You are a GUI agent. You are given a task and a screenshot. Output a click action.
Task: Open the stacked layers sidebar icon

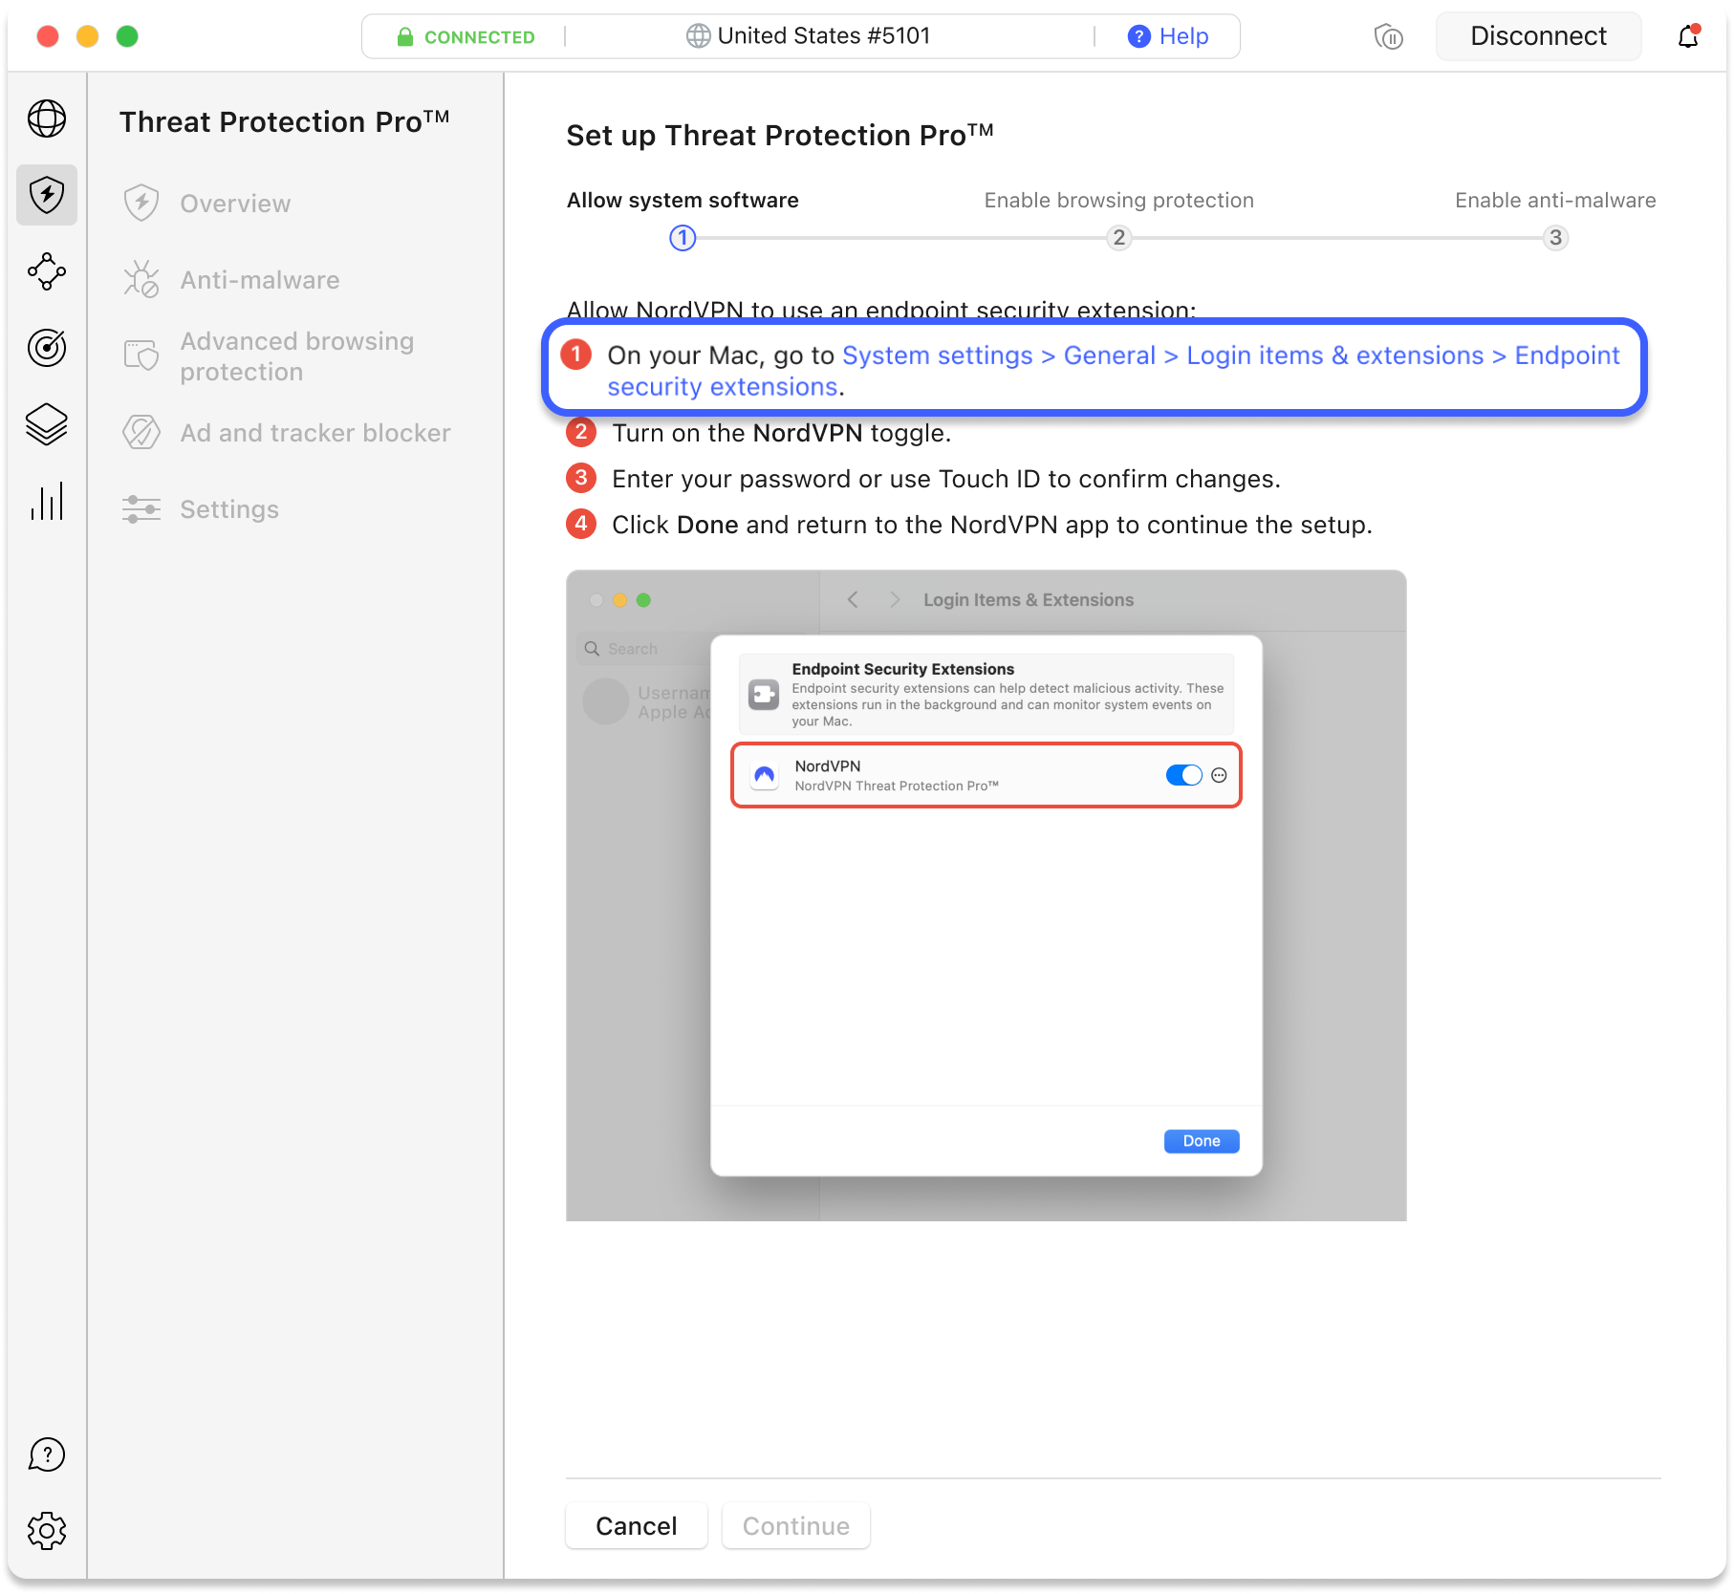47,424
